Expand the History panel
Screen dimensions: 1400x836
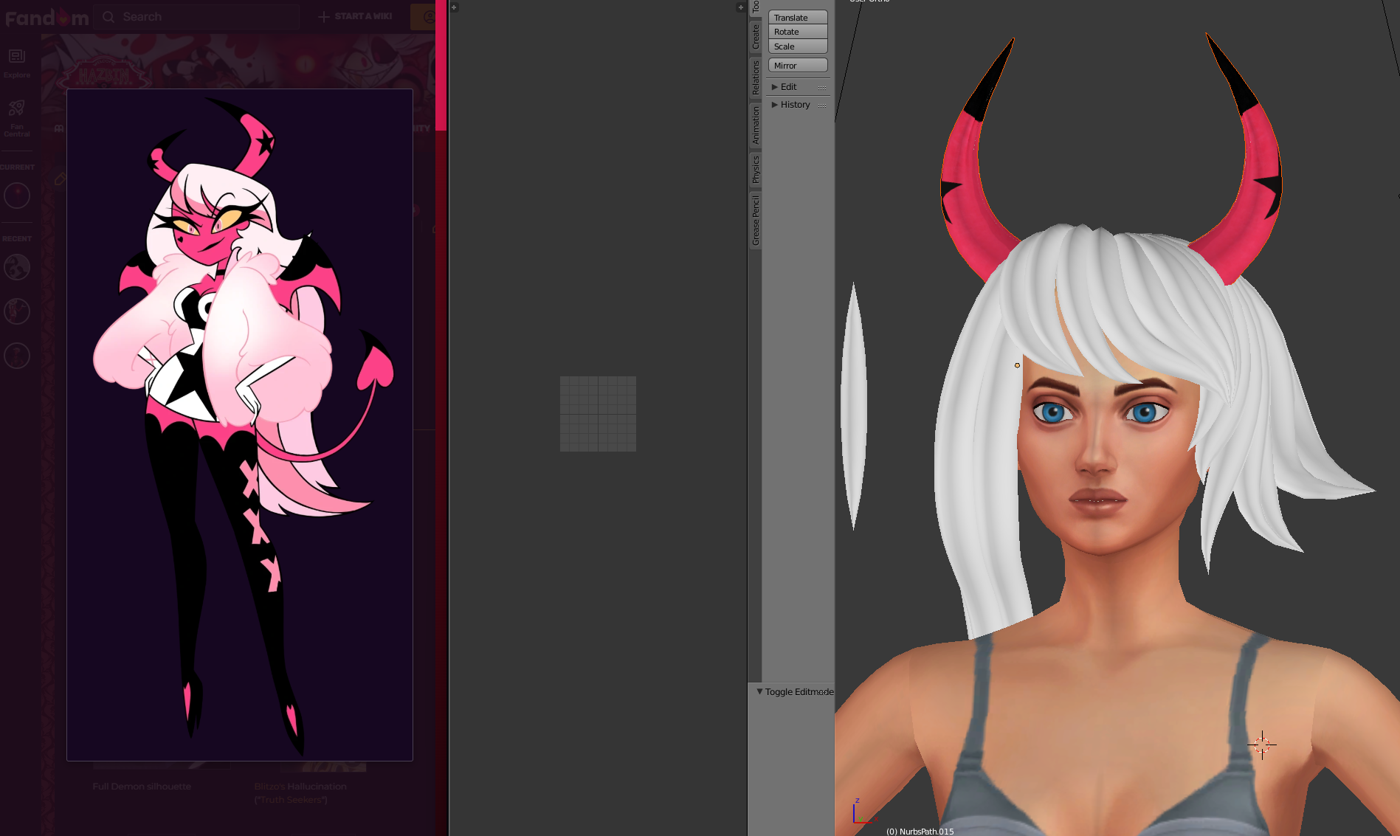tap(775, 105)
